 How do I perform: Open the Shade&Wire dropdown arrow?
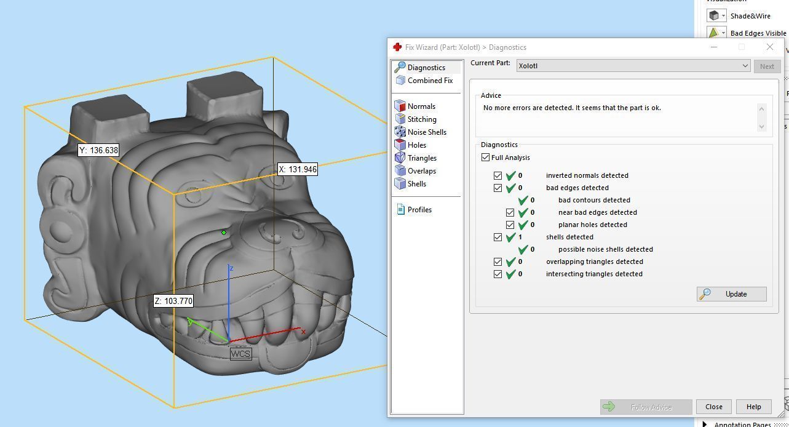click(723, 15)
